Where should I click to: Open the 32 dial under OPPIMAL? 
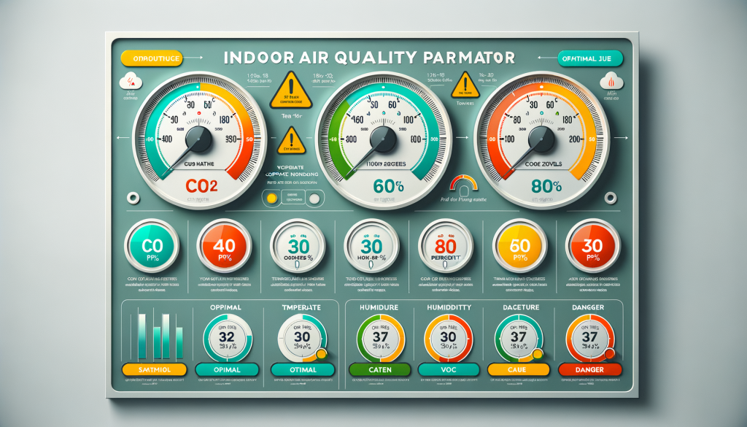coord(228,338)
